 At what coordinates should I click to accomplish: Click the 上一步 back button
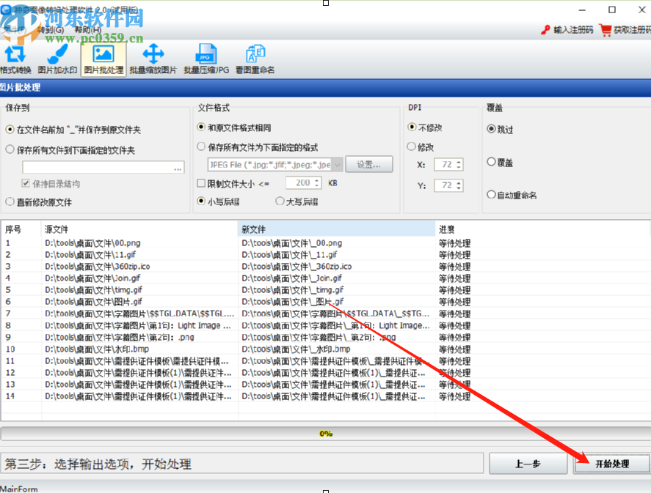[528, 464]
